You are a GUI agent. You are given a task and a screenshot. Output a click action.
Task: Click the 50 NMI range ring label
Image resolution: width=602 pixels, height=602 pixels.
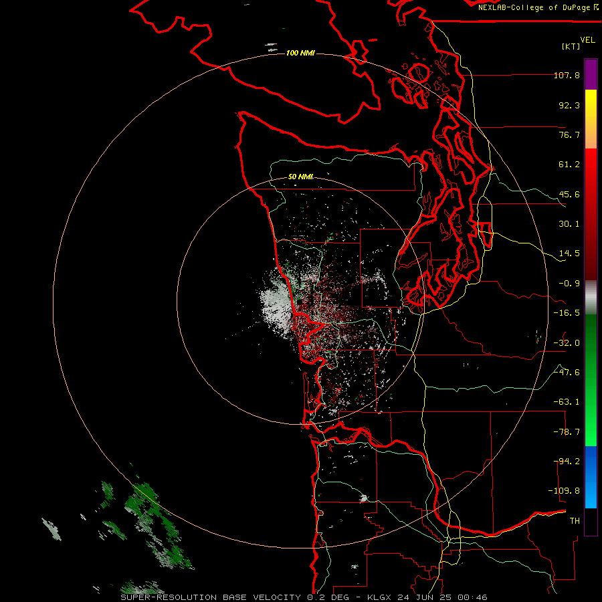tap(300, 177)
